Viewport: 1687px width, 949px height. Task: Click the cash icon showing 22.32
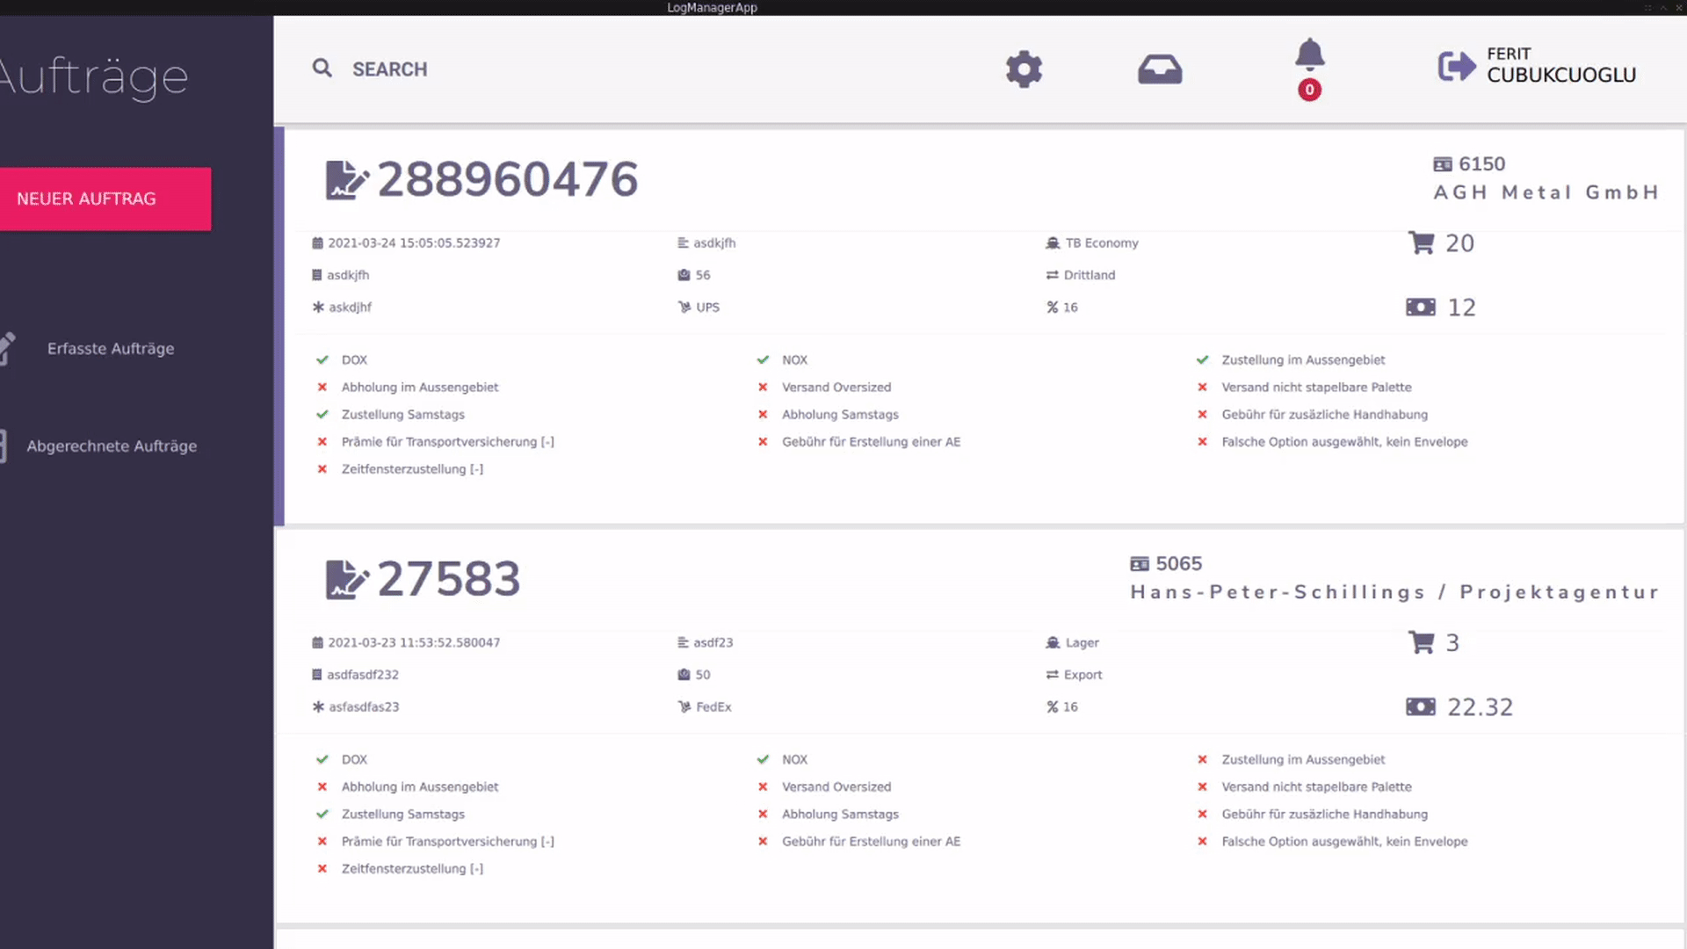[1421, 706]
